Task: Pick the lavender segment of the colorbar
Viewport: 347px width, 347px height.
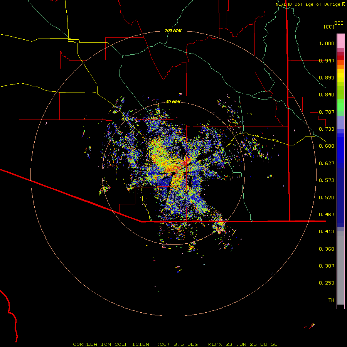Action: 340,122
